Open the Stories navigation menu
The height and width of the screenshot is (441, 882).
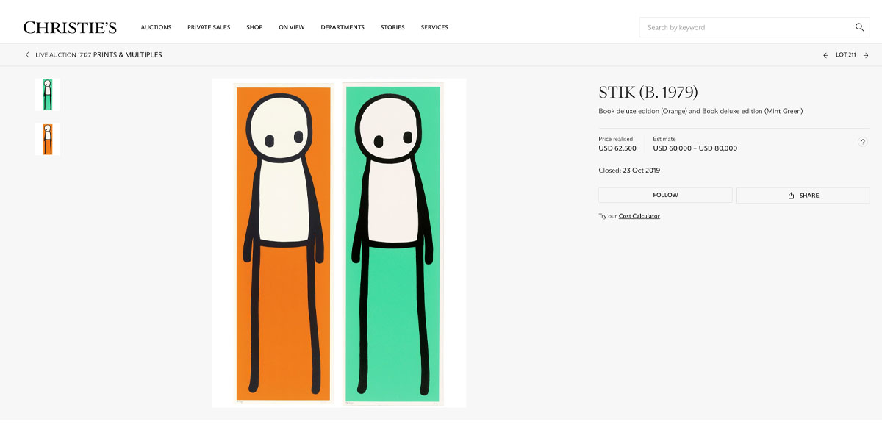(x=392, y=27)
